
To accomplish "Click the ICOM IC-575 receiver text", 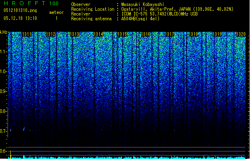I will click(x=159, y=14).
